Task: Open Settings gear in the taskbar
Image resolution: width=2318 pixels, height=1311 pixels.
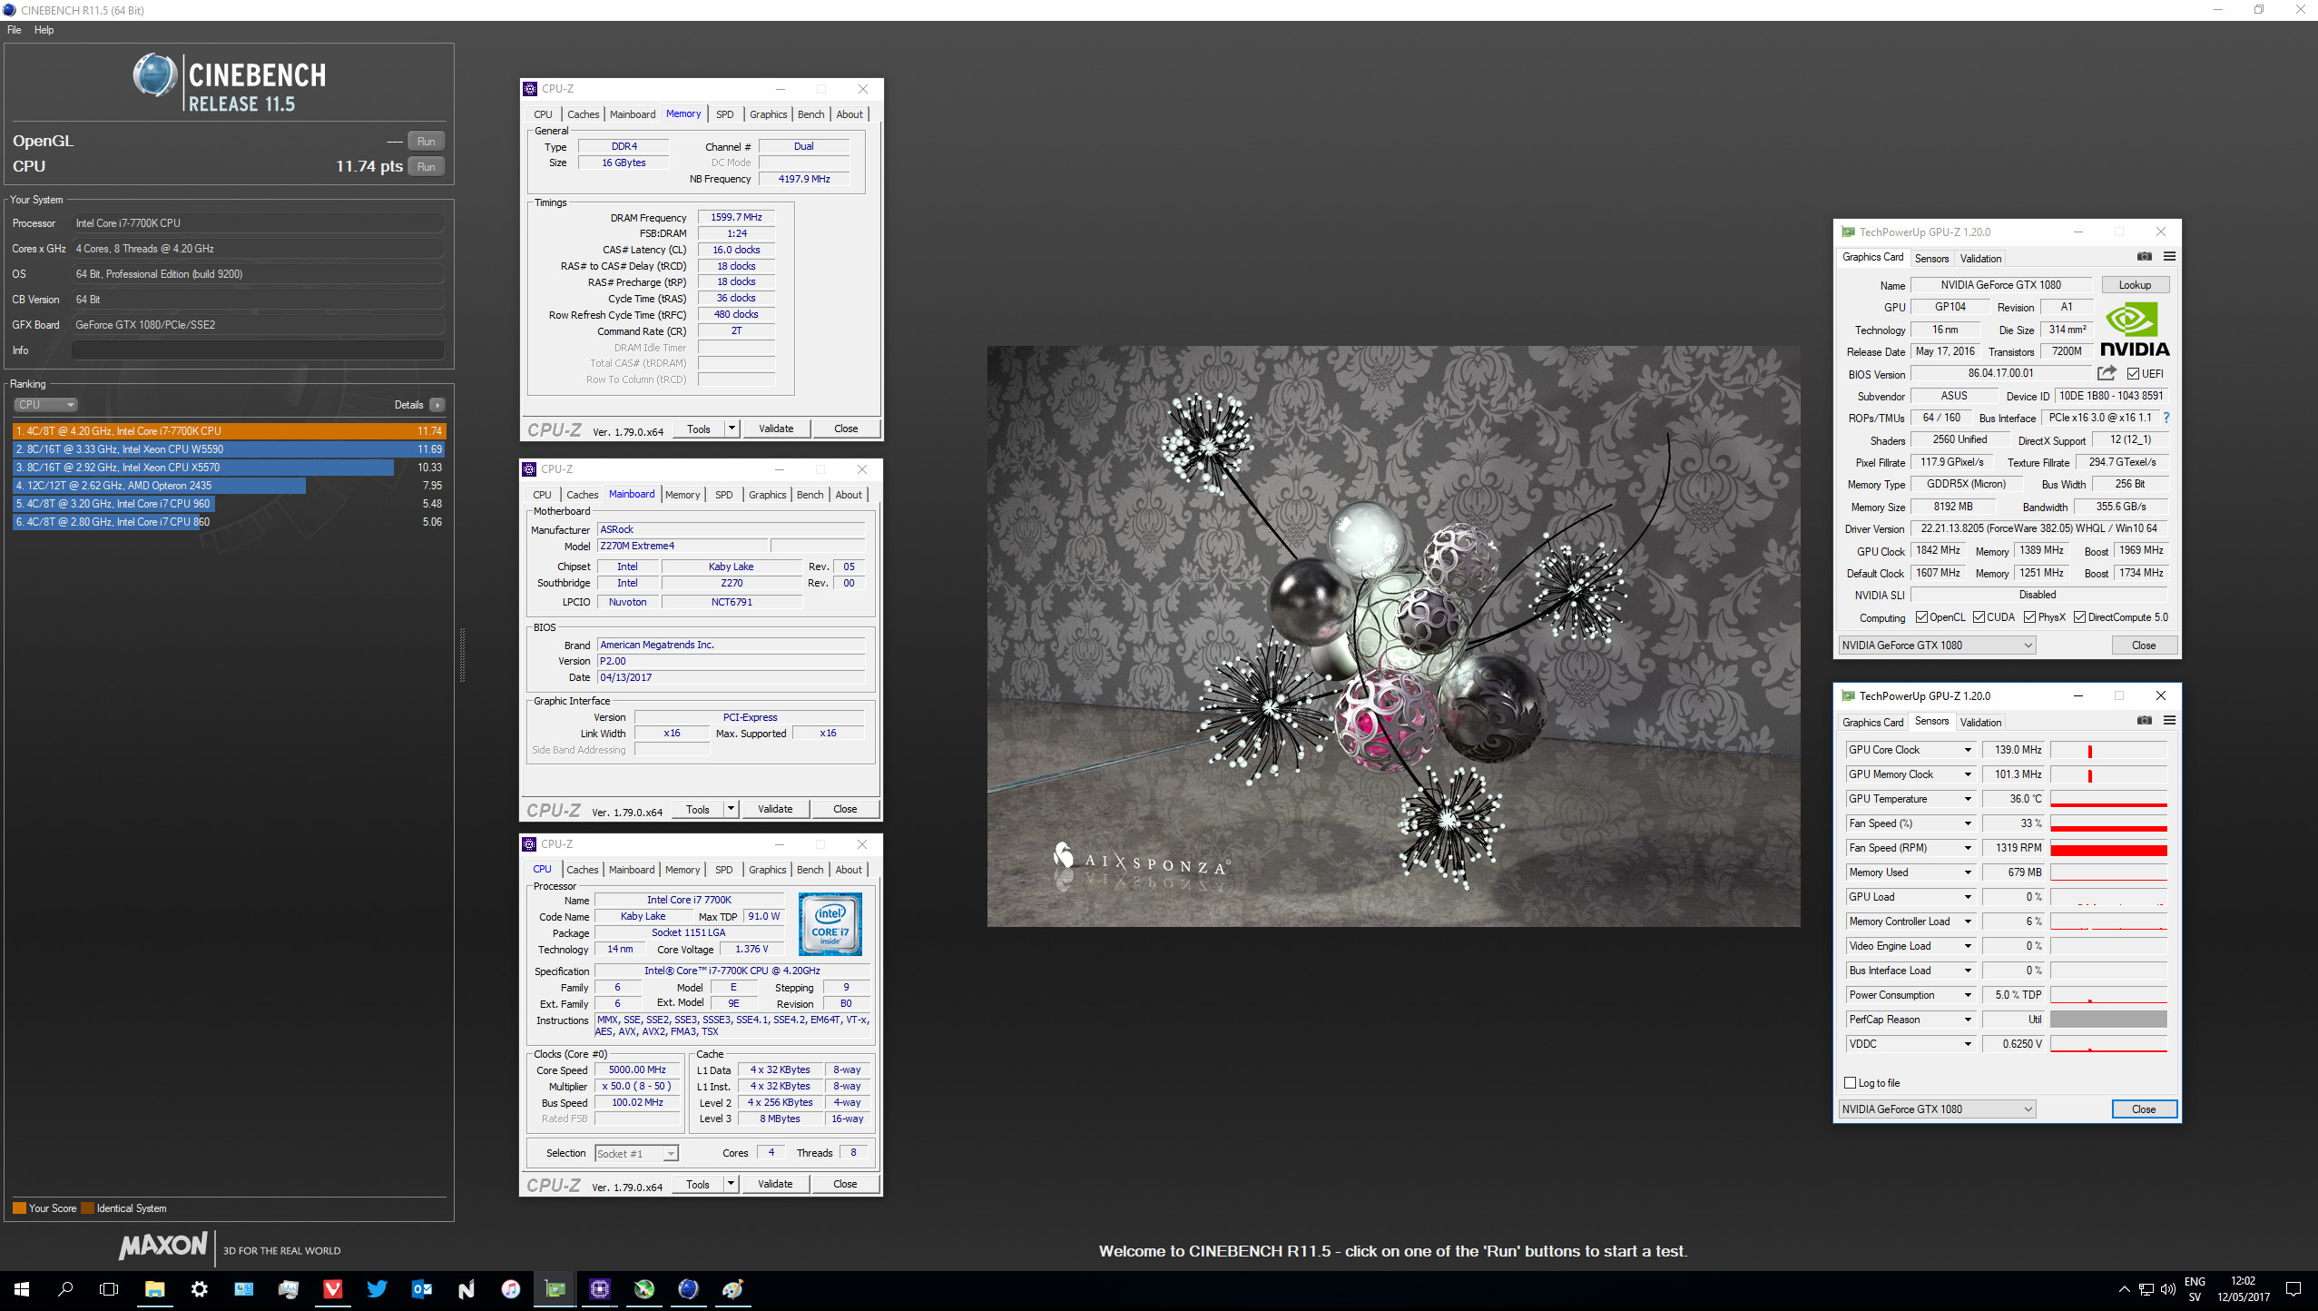Action: 199,1289
